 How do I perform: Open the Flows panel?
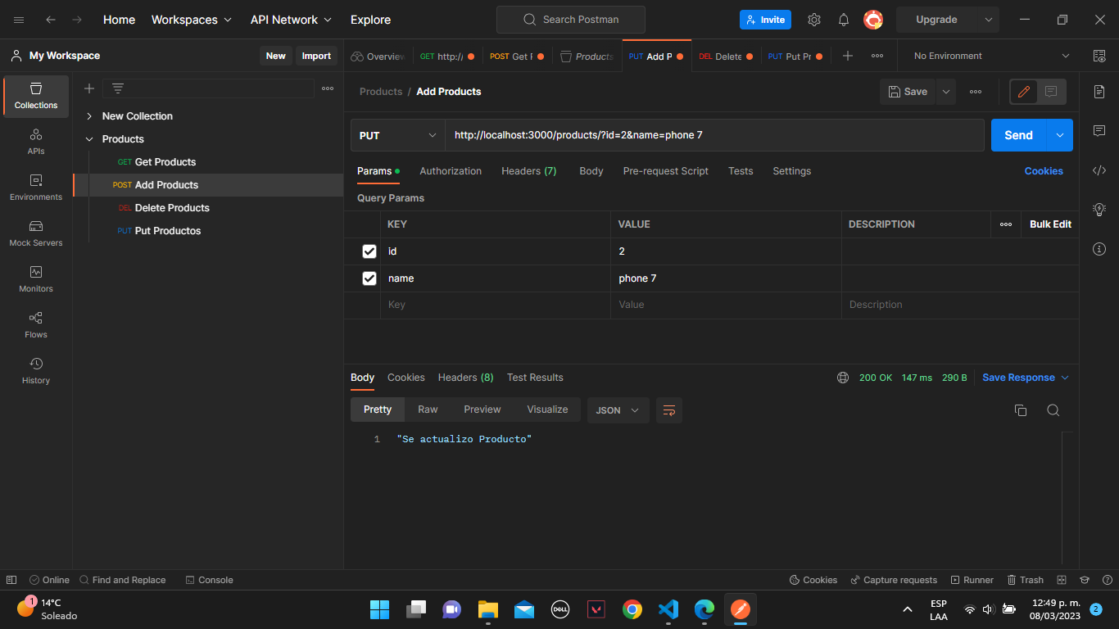tap(35, 324)
